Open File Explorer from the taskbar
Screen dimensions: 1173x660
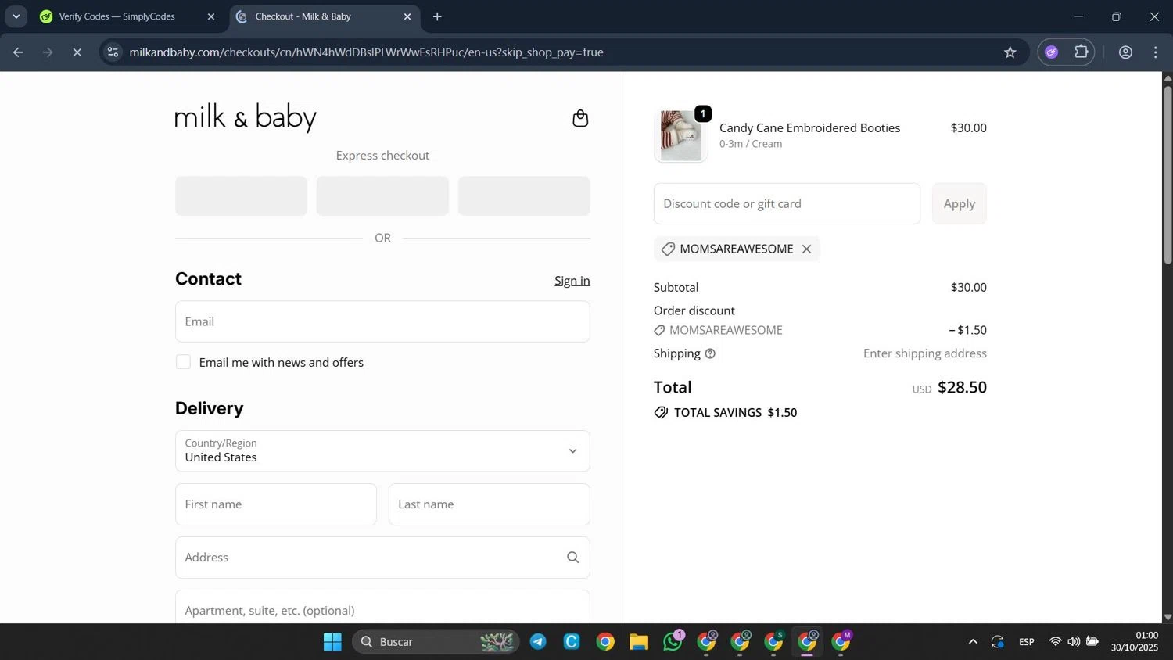(639, 642)
